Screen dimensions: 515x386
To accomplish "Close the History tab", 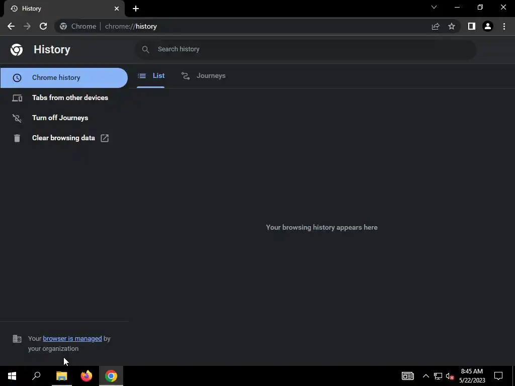I will 117,9.
